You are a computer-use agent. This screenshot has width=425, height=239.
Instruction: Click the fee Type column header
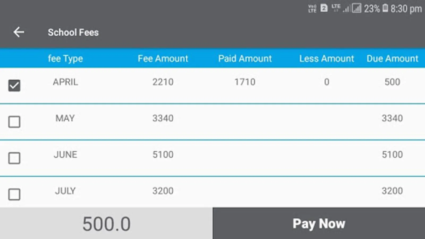pyautogui.click(x=65, y=59)
